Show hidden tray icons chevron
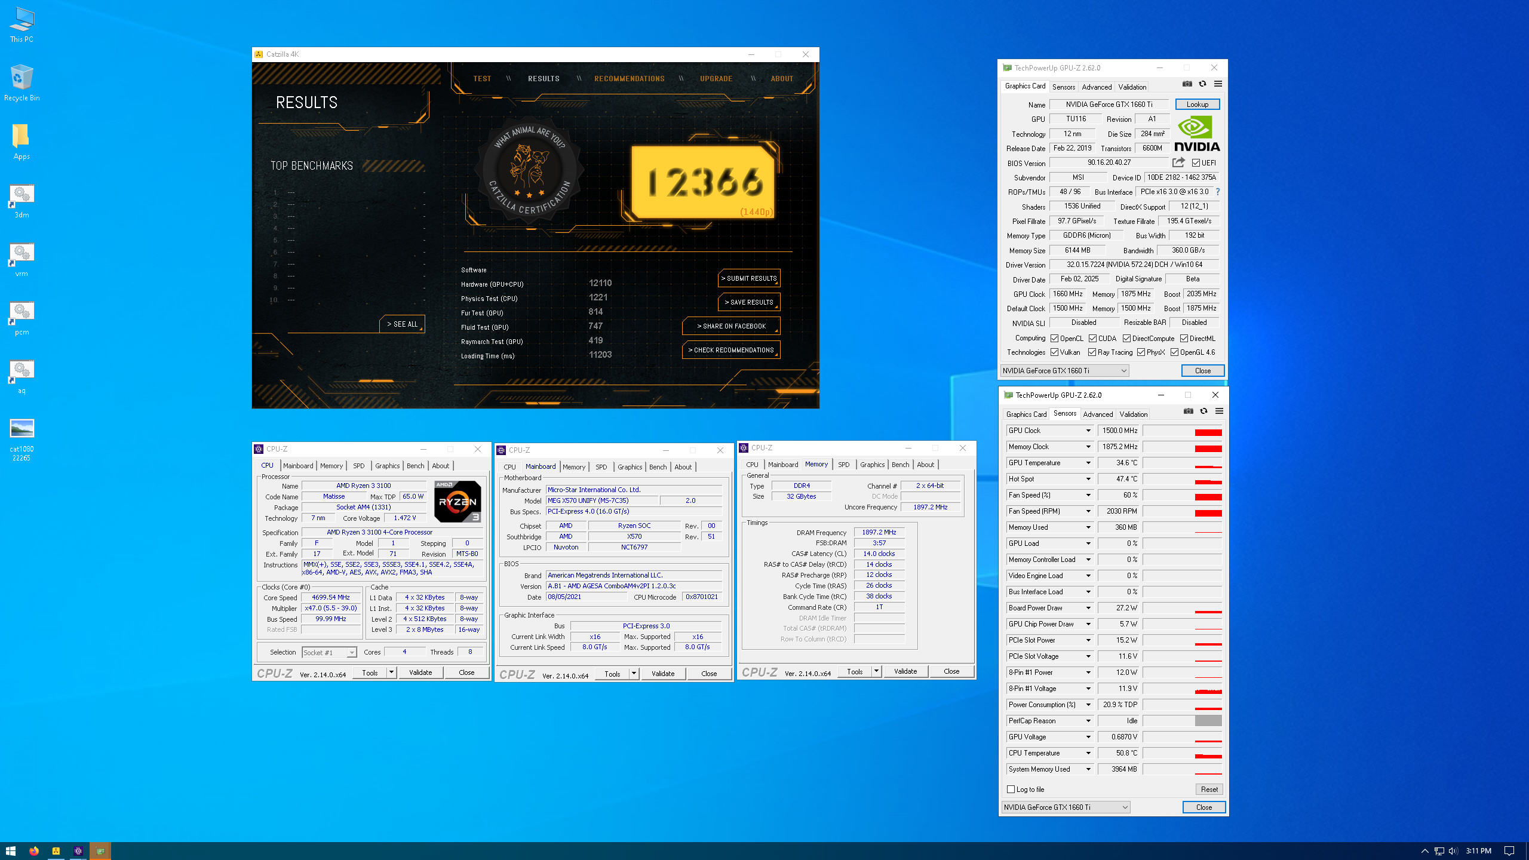Viewport: 1529px width, 860px height. [1424, 851]
